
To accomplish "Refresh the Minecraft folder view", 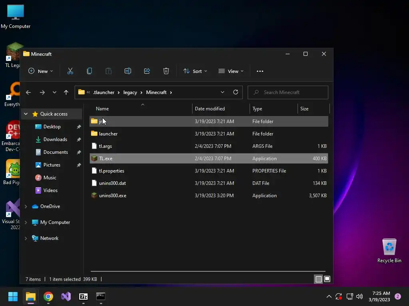I will (236, 92).
